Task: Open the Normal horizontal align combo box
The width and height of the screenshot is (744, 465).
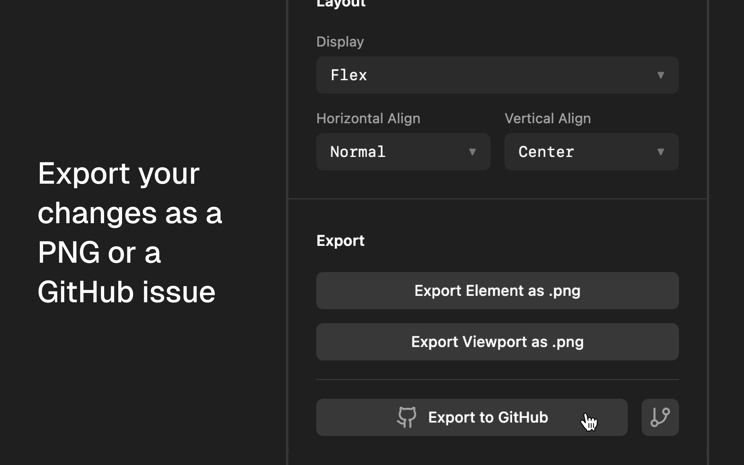Action: pos(403,152)
